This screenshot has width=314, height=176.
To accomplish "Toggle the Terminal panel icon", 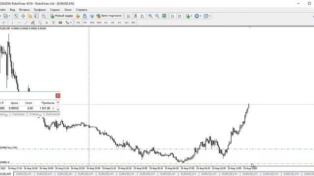I will (37, 16).
